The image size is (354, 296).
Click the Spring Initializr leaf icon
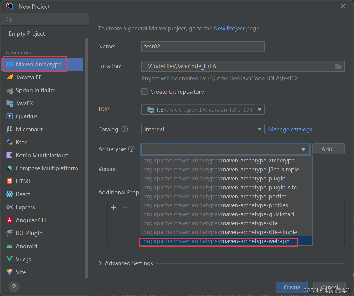[10, 91]
